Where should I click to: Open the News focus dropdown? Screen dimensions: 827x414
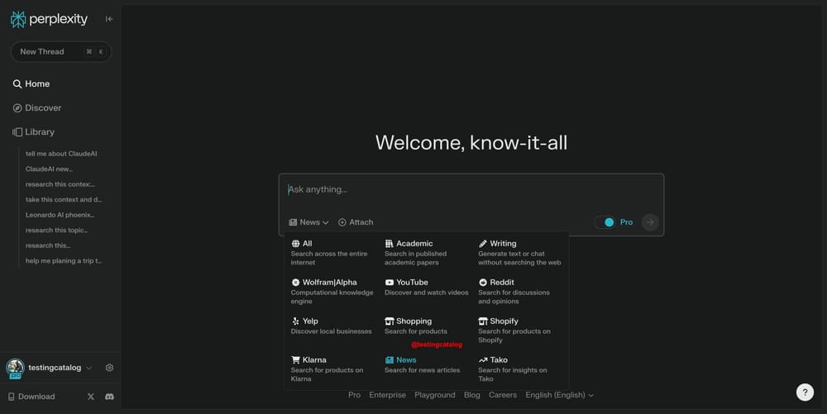309,222
